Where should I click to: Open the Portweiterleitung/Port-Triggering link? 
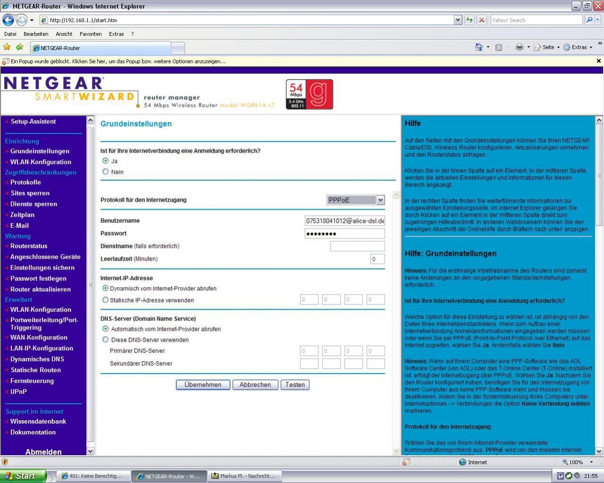[x=44, y=324]
